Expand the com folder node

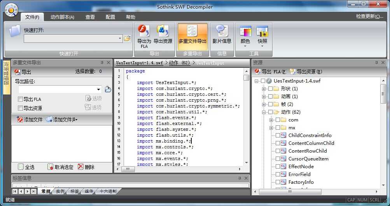click(x=271, y=120)
